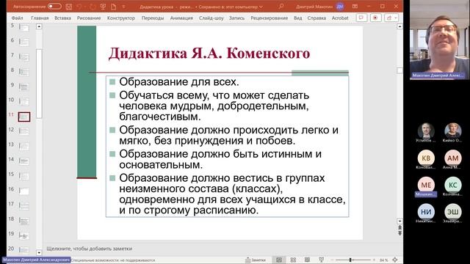Click participant avatar НИ
Image resolution: width=470 pixels, height=264 pixels.
click(426, 212)
